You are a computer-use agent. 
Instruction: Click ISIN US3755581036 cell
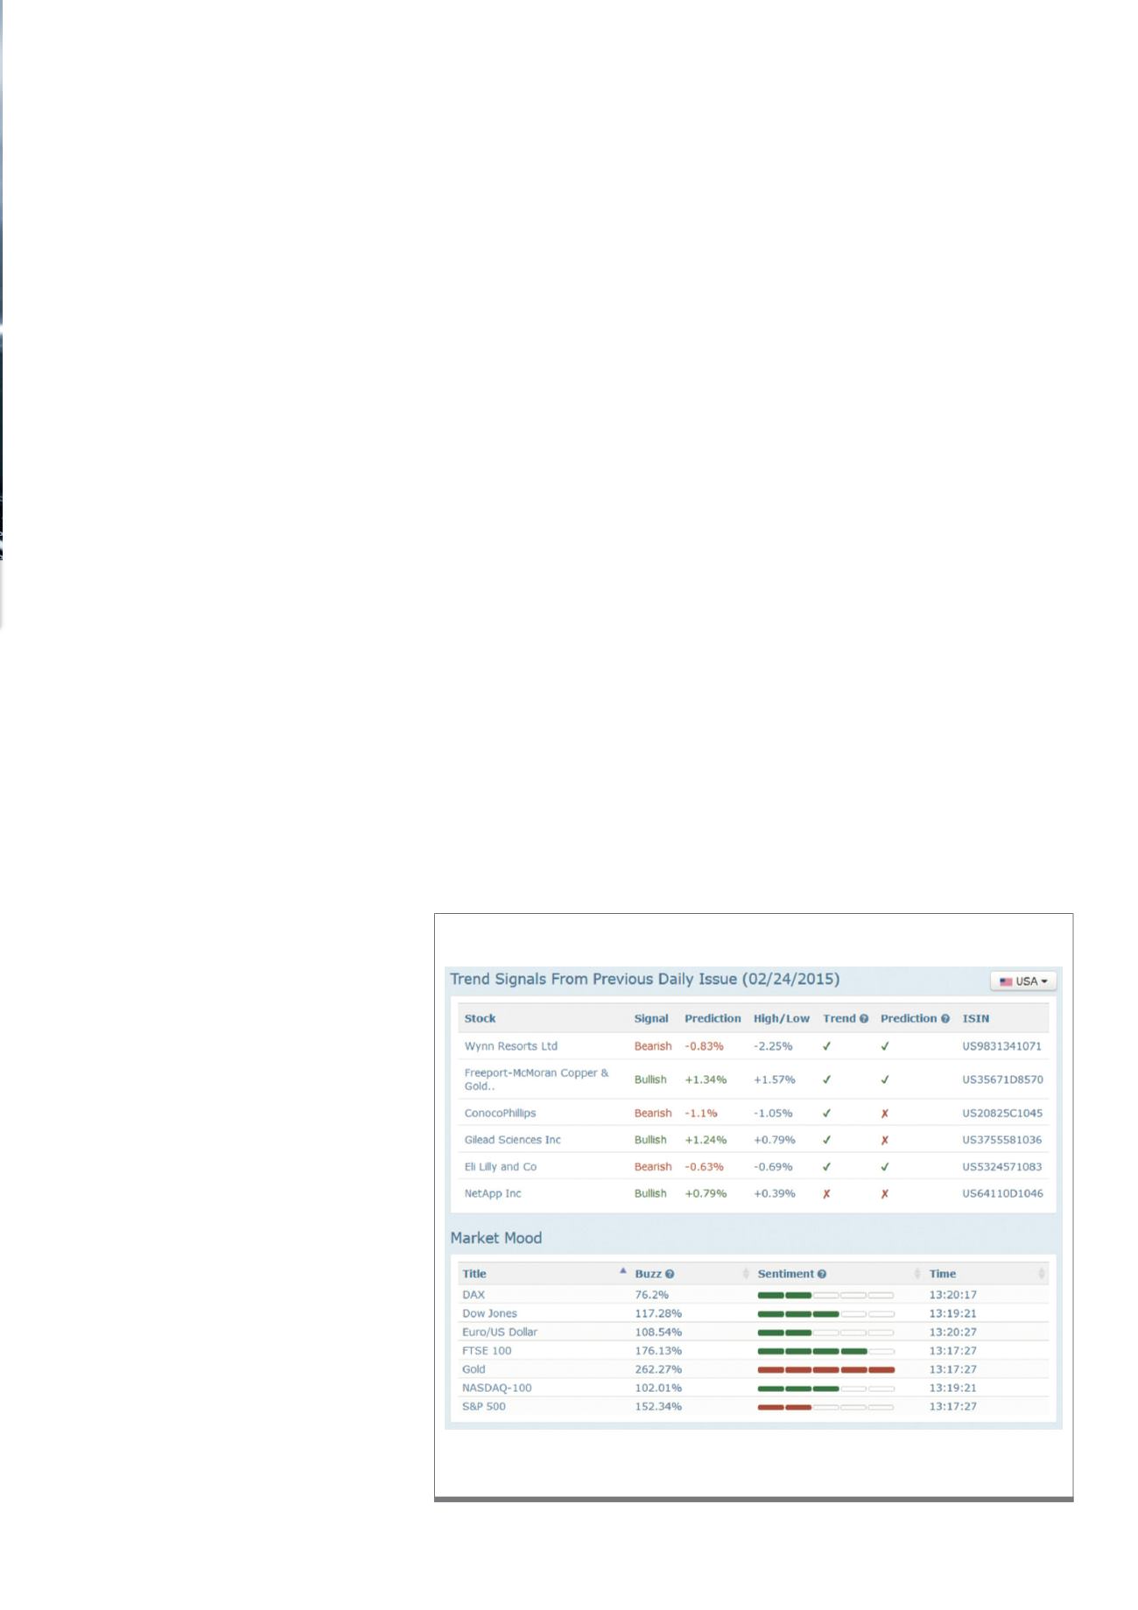[x=1002, y=1140]
